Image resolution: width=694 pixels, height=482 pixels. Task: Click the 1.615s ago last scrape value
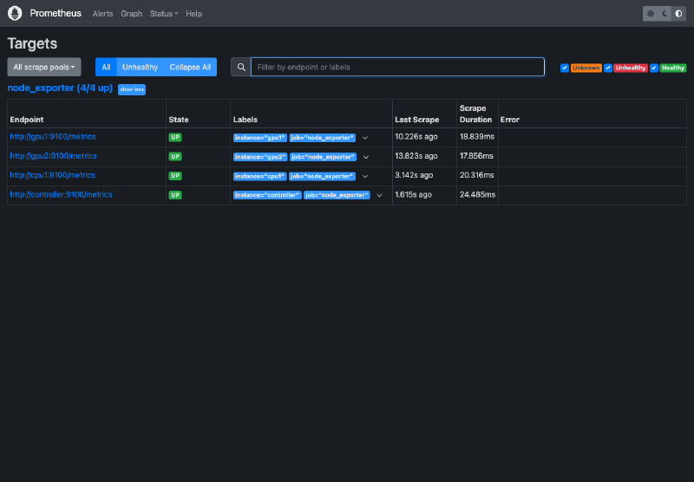click(x=413, y=194)
